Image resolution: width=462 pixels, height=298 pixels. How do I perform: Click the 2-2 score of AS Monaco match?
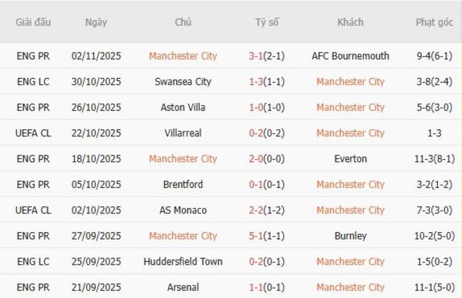(267, 210)
